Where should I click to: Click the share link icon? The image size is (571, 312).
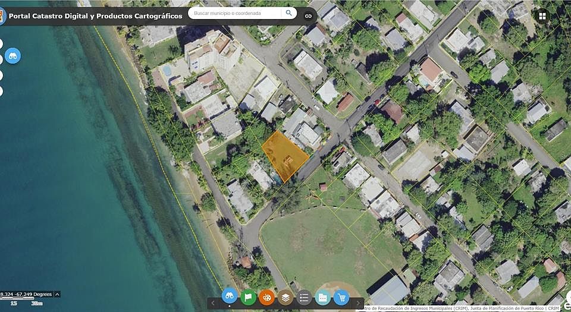coord(308,16)
